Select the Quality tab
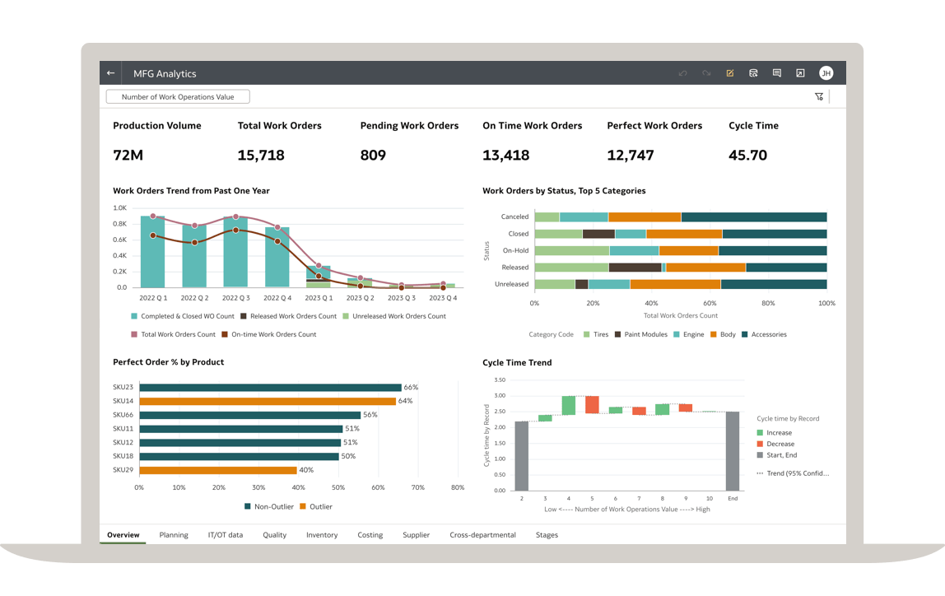The width and height of the screenshot is (945, 596). click(x=274, y=535)
